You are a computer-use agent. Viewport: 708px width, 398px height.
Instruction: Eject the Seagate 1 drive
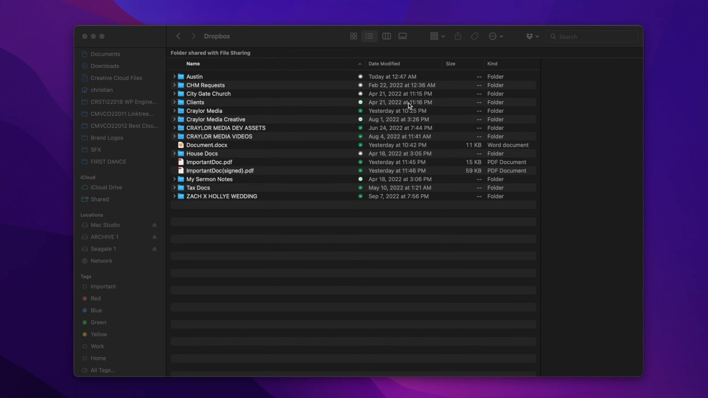click(x=155, y=249)
